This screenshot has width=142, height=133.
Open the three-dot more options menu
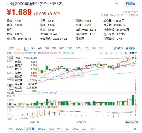pyautogui.click(x=116, y=4)
